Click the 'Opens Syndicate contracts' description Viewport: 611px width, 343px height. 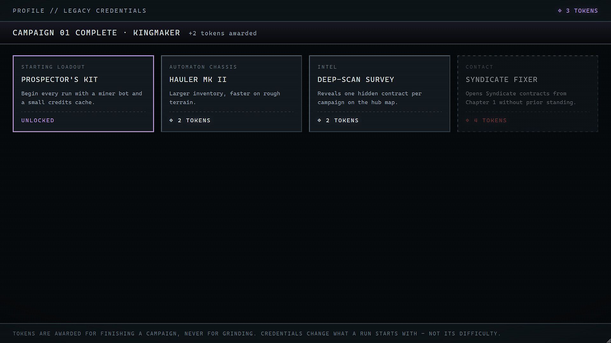[521, 98]
